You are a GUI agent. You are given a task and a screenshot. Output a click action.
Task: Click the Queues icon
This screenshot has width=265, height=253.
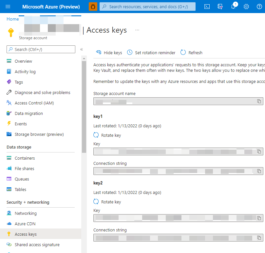[9, 179]
